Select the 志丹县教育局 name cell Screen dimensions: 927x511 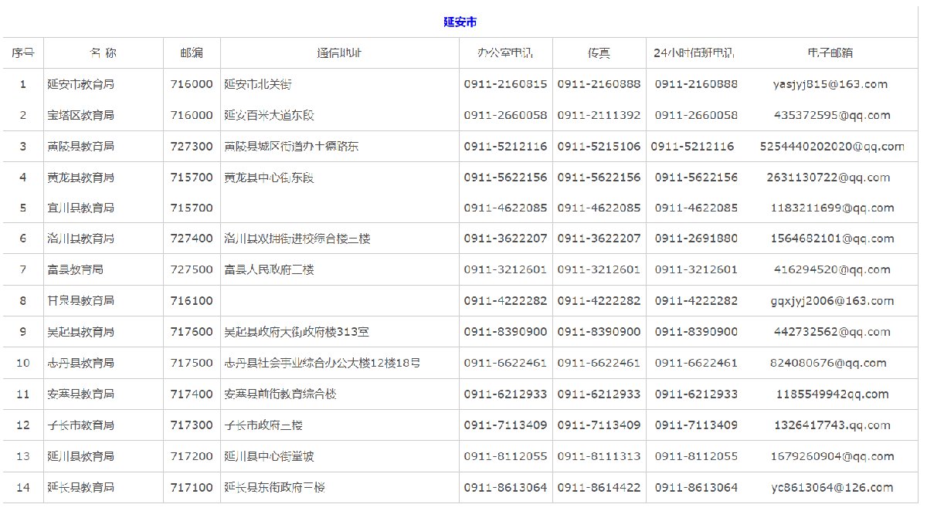80,363
